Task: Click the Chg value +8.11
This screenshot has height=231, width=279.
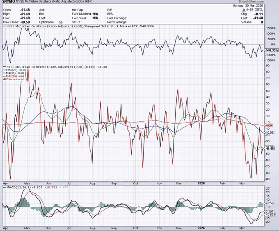Action: [x=258, y=14]
